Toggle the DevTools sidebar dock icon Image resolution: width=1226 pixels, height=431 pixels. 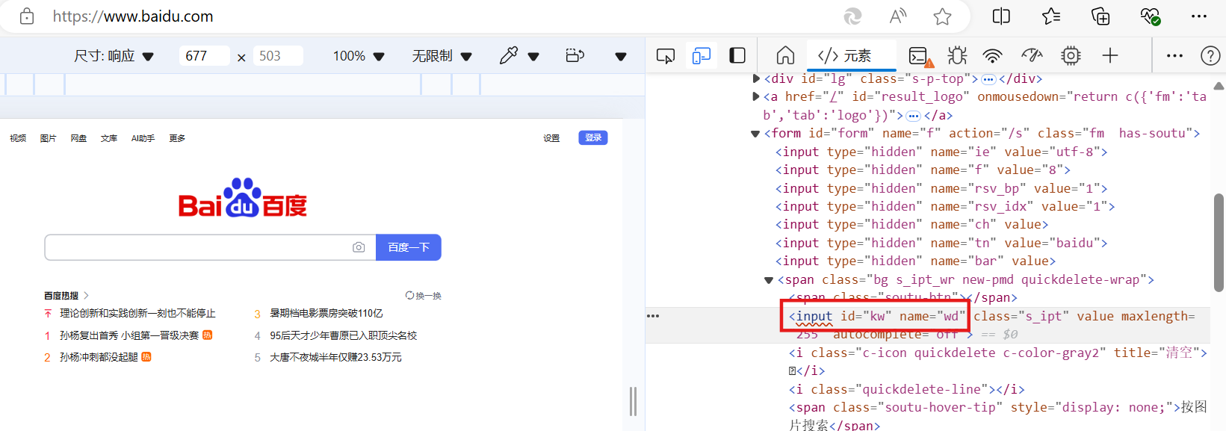[737, 56]
